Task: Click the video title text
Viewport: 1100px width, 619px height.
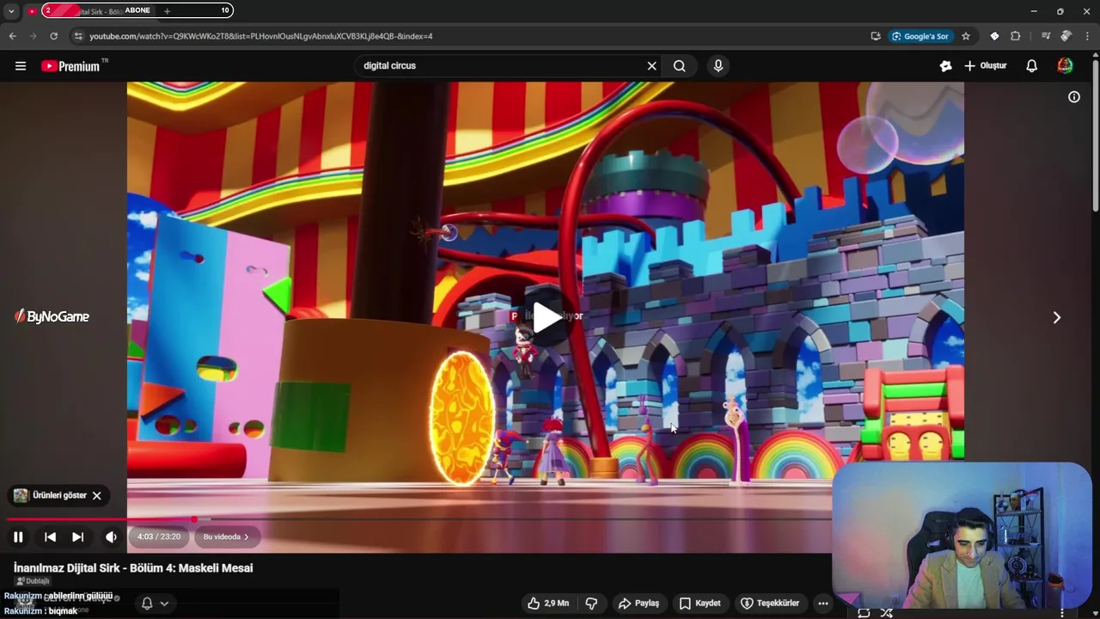Action: coord(133,568)
